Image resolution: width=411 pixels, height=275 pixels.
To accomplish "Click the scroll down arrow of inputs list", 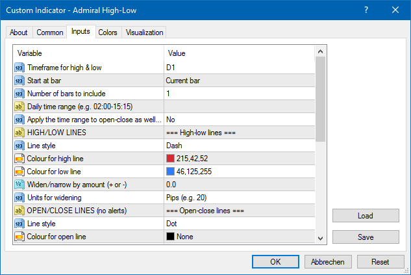I will (x=320, y=238).
